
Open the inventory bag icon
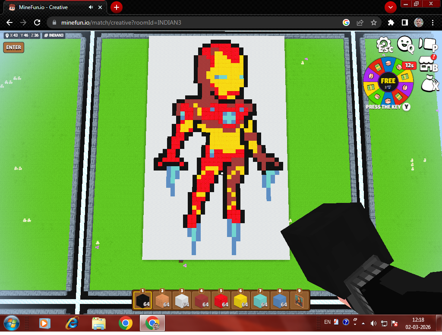(429, 82)
